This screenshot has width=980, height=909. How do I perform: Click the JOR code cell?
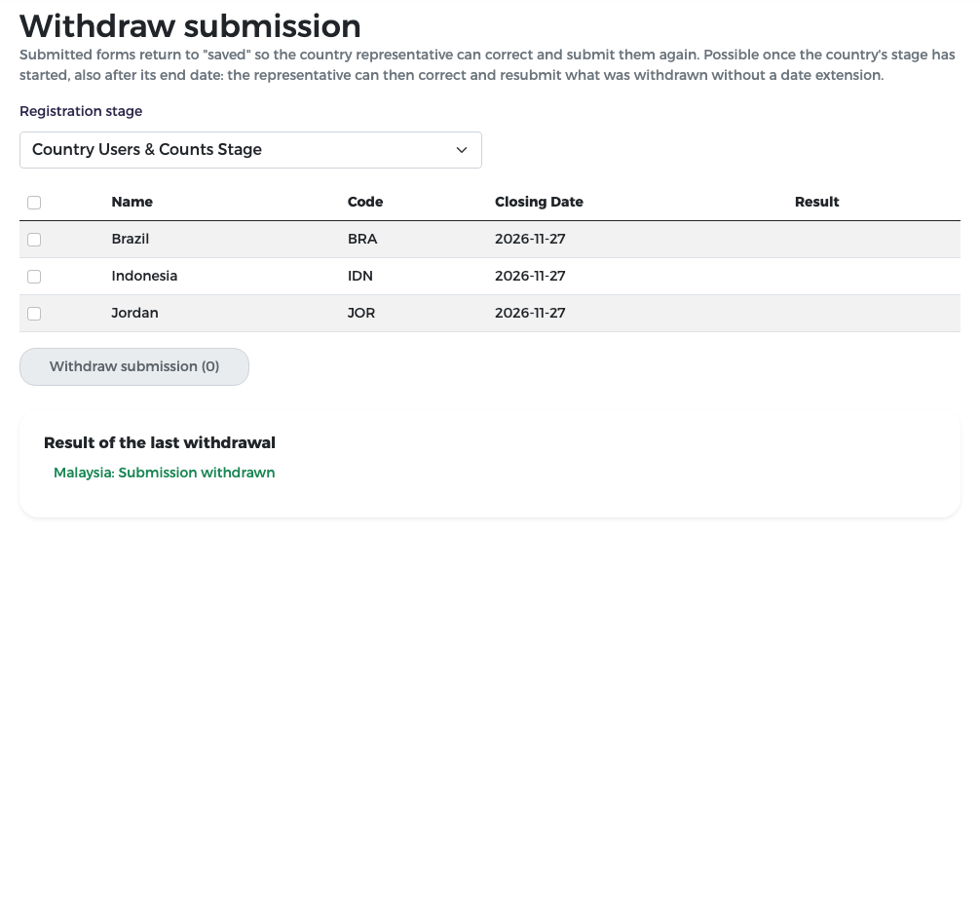coord(361,313)
